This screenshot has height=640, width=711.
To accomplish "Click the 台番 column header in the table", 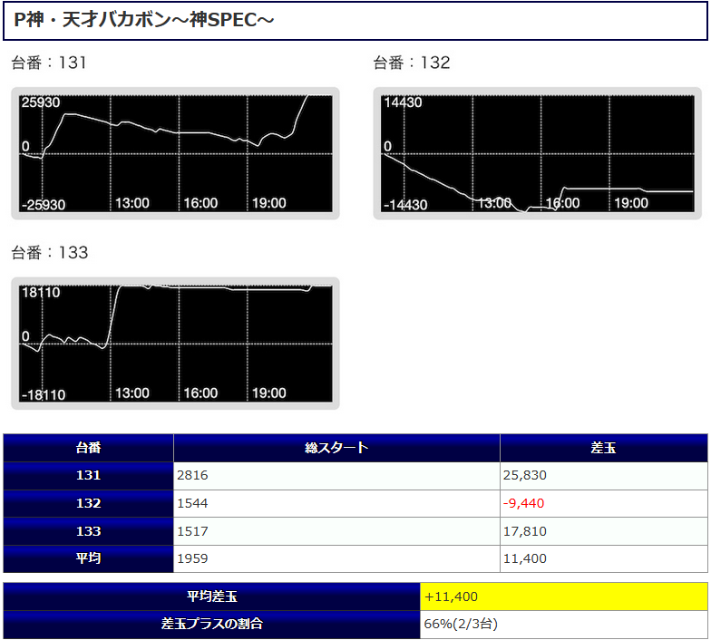I will coord(88,448).
